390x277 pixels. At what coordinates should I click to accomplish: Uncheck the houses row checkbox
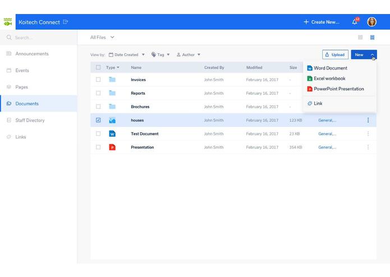[x=98, y=120]
